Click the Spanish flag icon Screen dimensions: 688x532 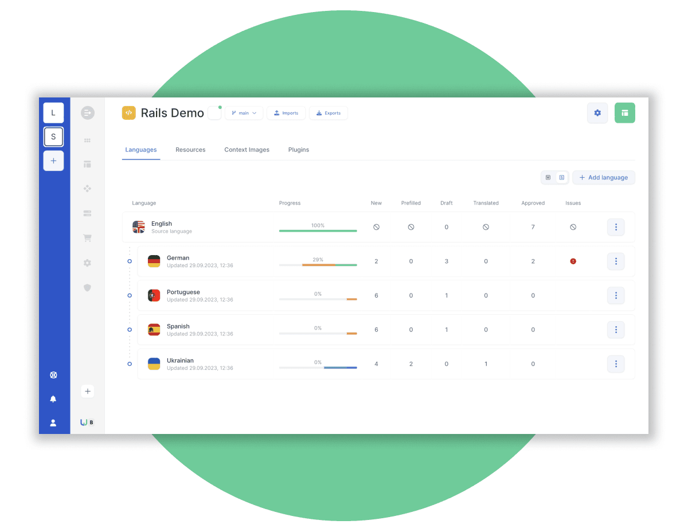click(x=154, y=330)
